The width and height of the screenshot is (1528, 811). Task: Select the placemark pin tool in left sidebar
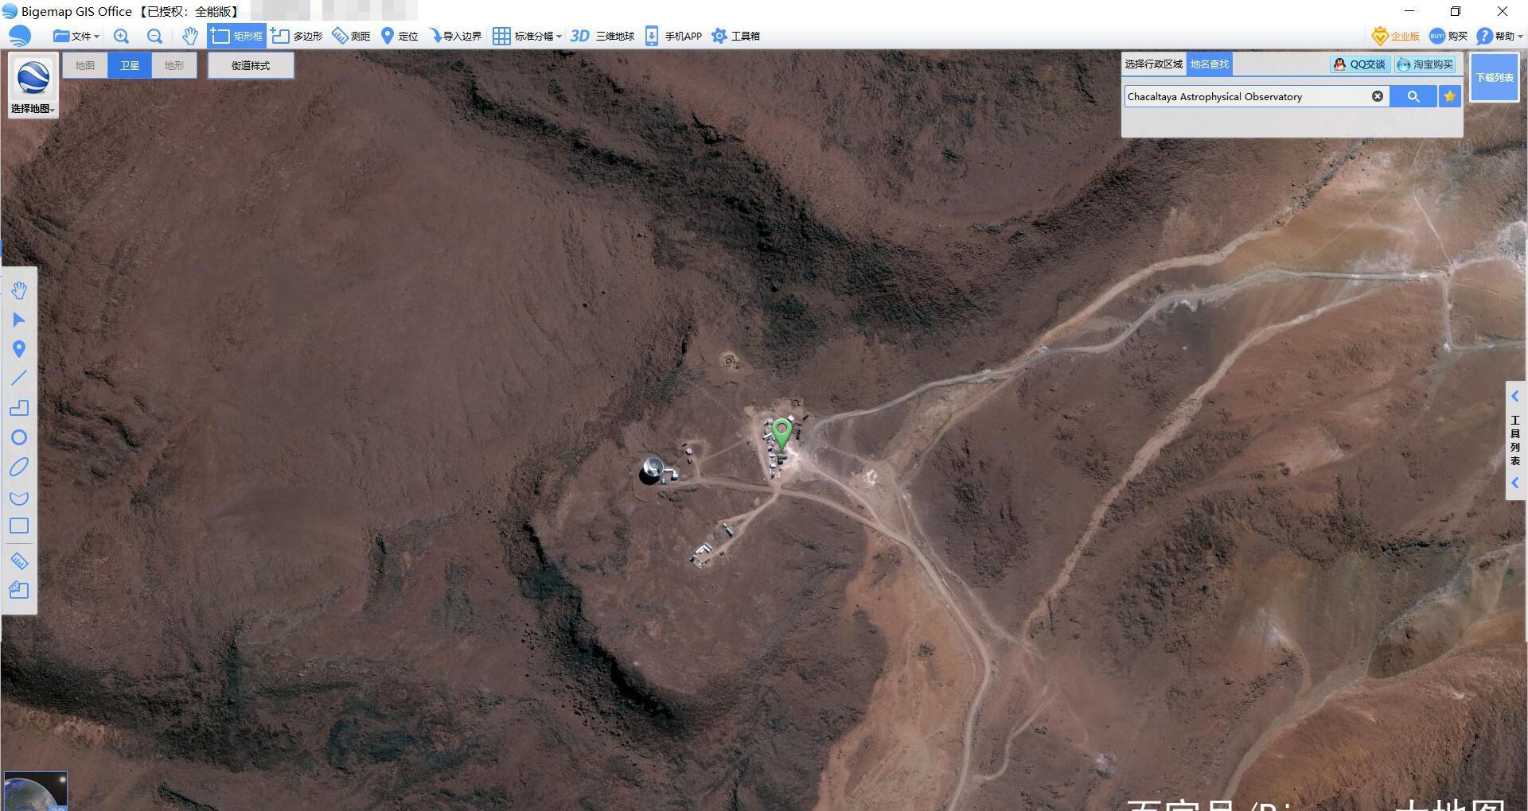pyautogui.click(x=19, y=349)
